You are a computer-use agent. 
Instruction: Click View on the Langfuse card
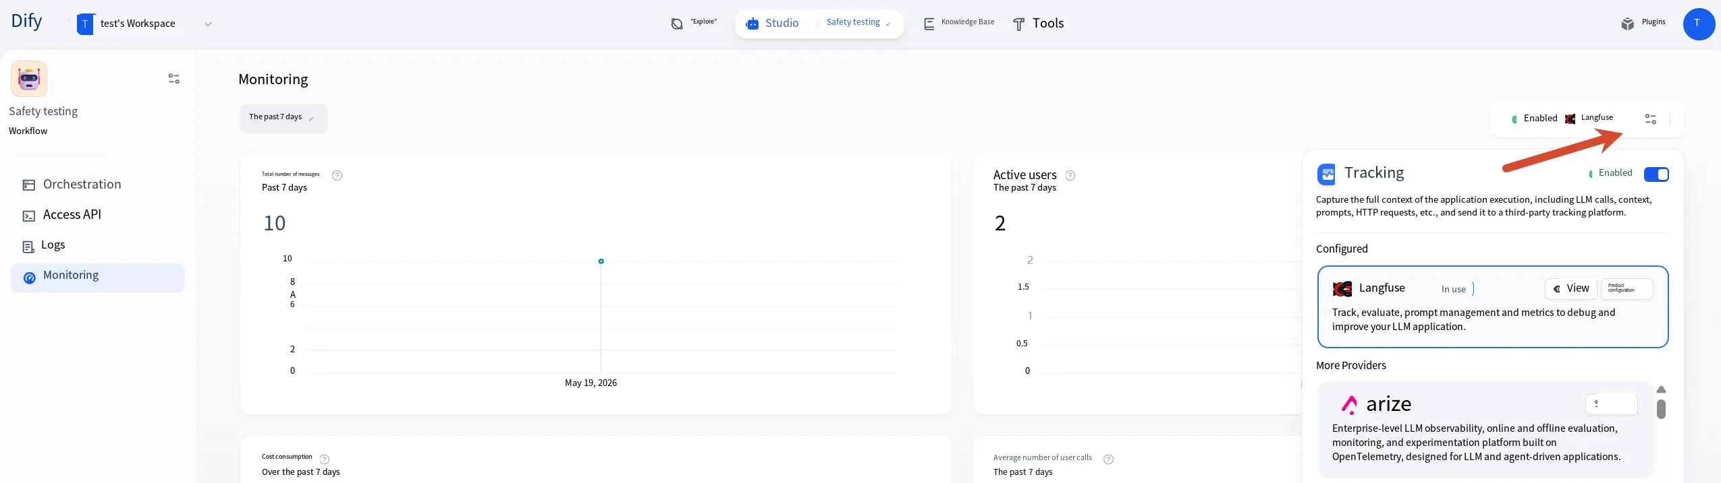1571,288
